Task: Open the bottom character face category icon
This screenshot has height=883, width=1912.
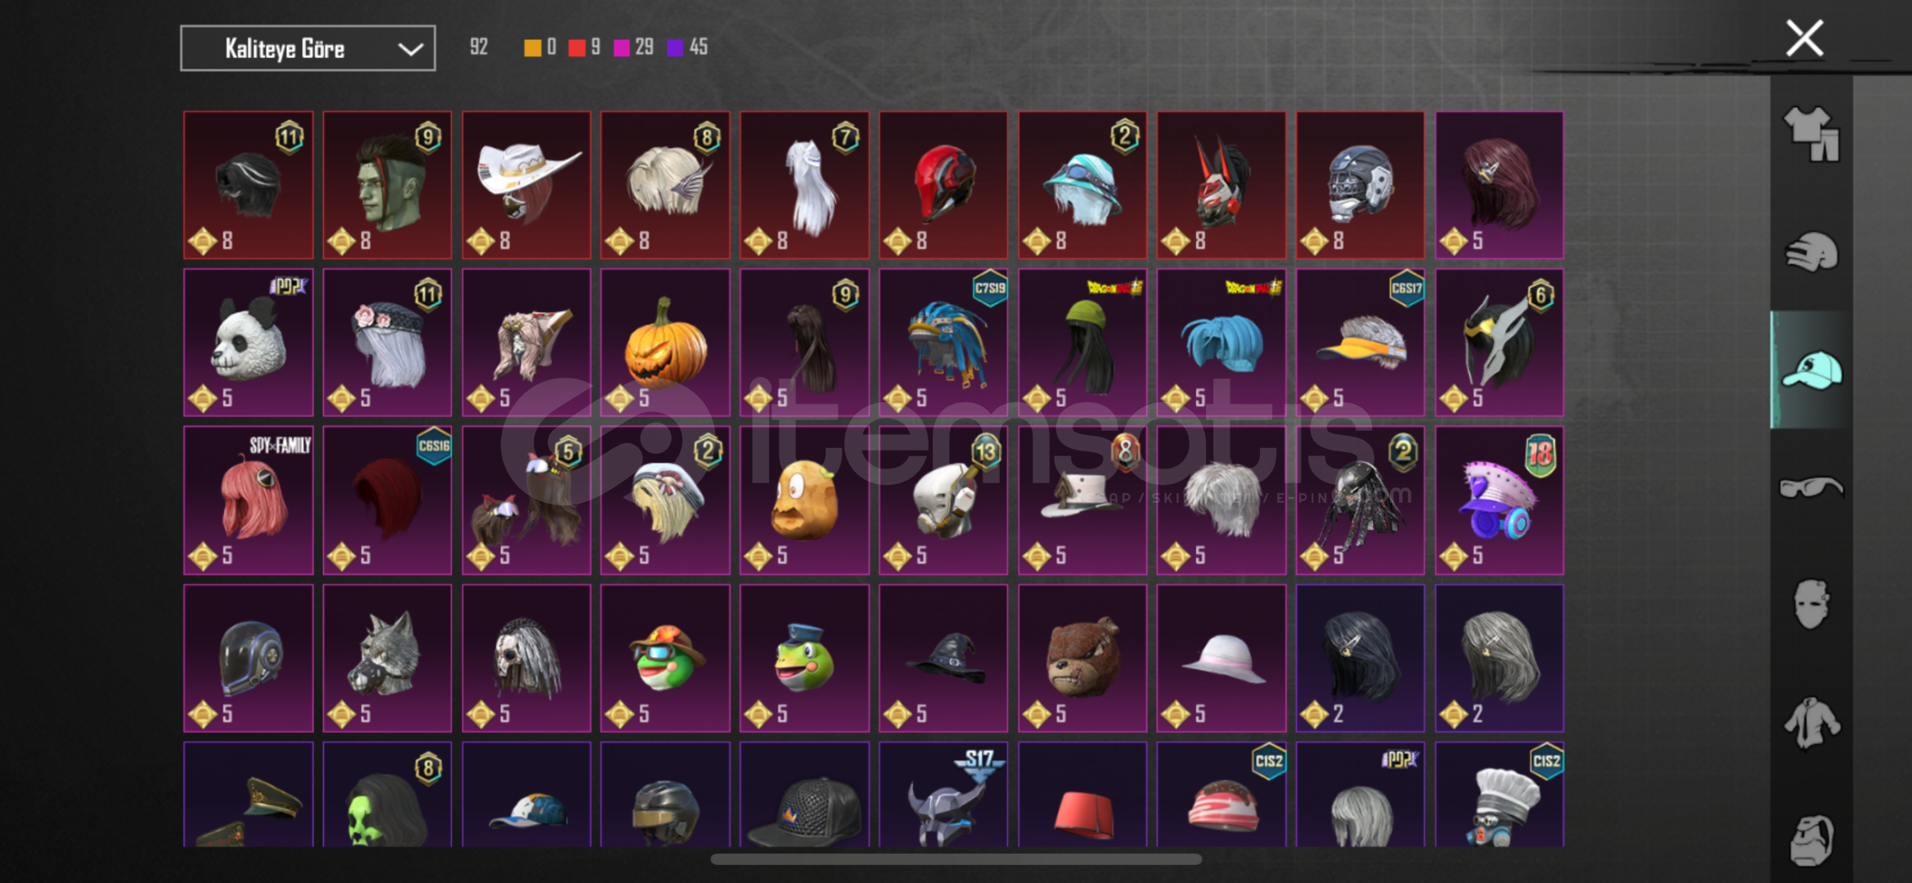Action: pyautogui.click(x=1811, y=840)
